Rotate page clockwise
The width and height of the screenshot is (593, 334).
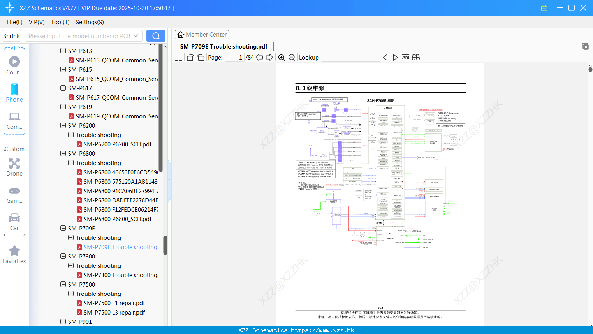coord(201,57)
